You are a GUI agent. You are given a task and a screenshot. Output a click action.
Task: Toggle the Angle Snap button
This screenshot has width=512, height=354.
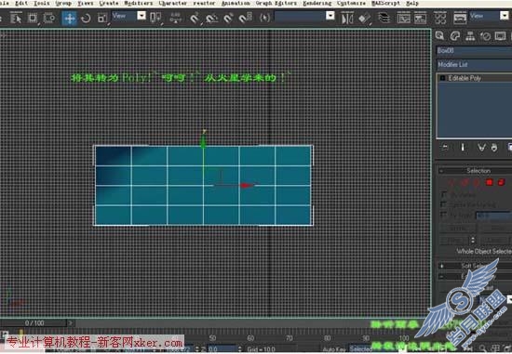click(x=211, y=18)
